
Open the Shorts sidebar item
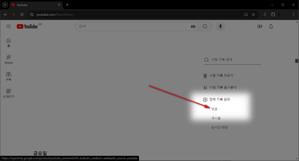[x=9, y=59]
